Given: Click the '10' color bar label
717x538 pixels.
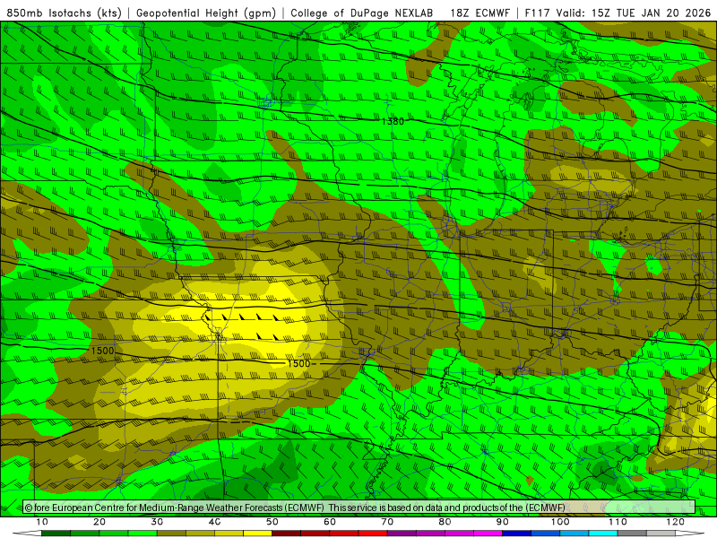Looking at the screenshot, I should [41, 522].
